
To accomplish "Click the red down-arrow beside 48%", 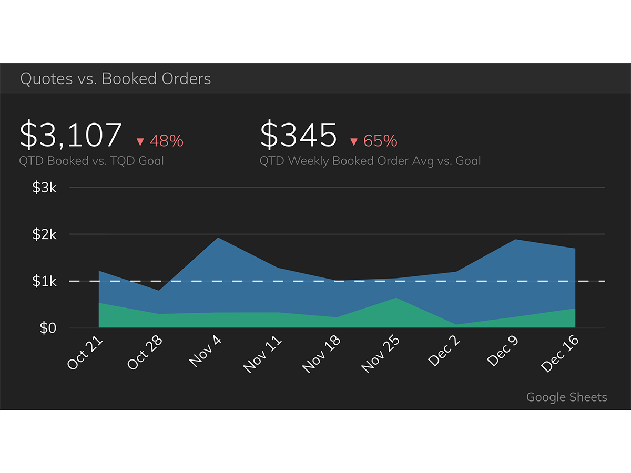I will pos(140,141).
